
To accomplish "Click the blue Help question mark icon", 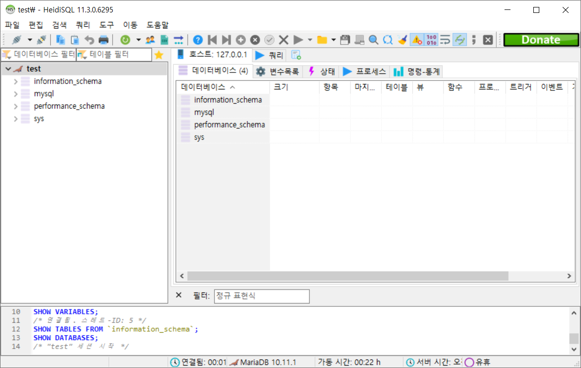I will (x=198, y=40).
